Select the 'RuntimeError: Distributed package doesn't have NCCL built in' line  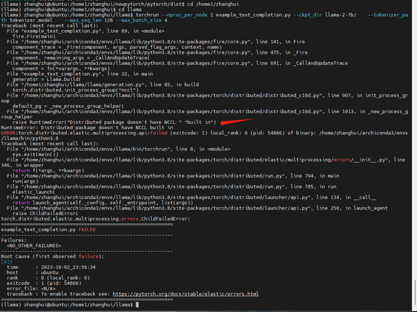tap(87, 127)
